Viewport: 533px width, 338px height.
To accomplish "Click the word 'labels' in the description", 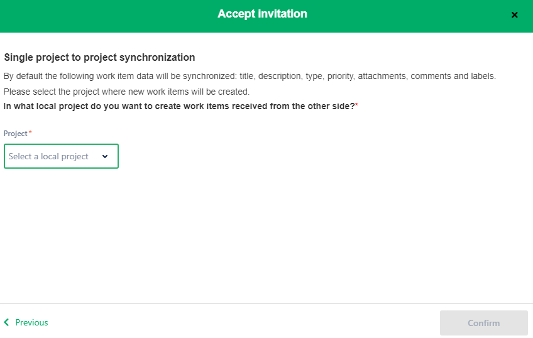I will [x=483, y=77].
